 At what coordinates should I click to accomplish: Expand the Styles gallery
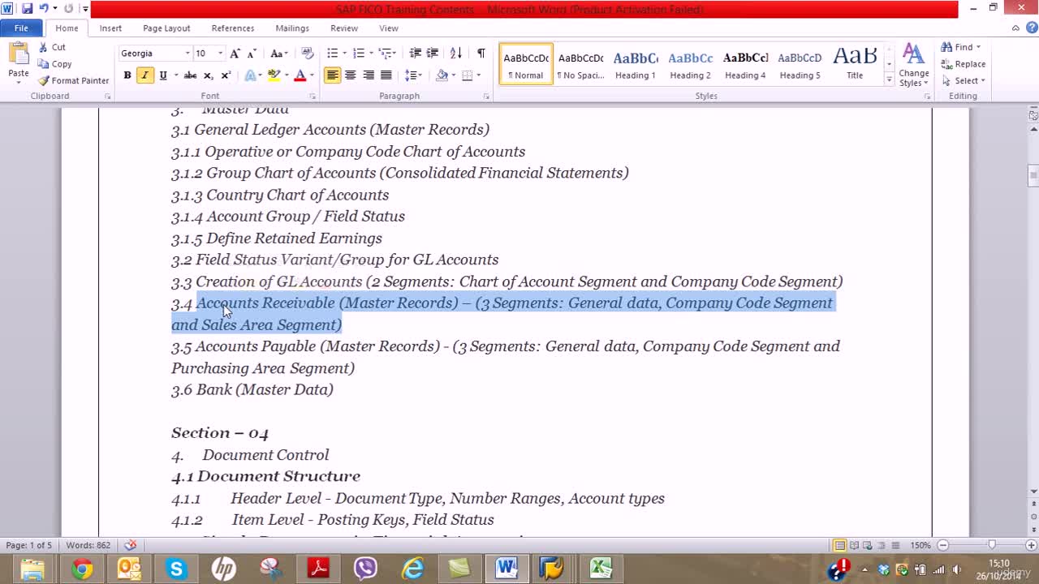click(889, 79)
